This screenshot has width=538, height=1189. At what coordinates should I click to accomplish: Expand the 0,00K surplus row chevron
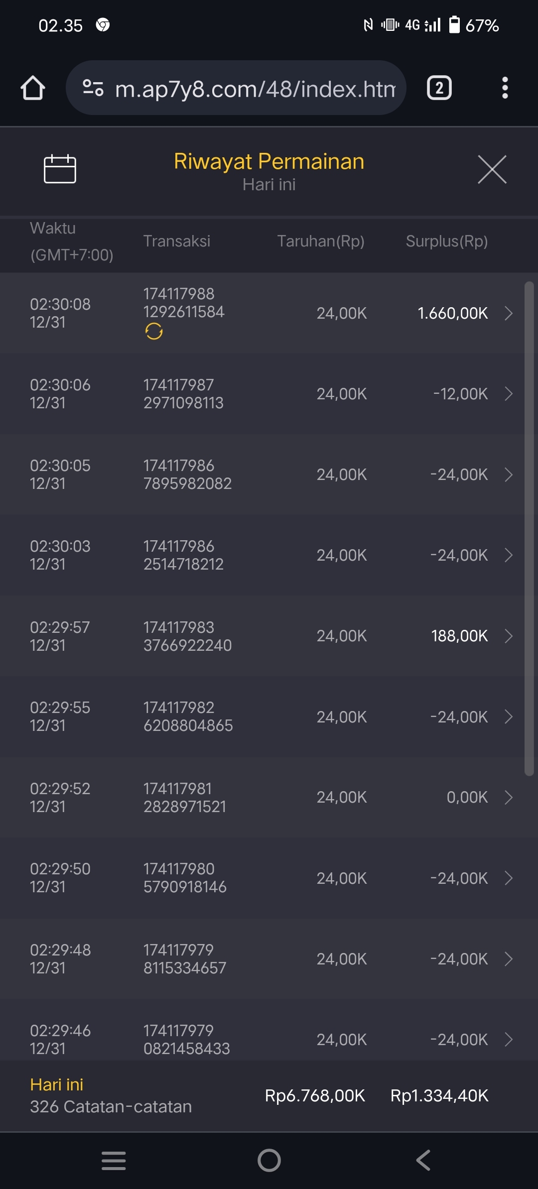[508, 797]
